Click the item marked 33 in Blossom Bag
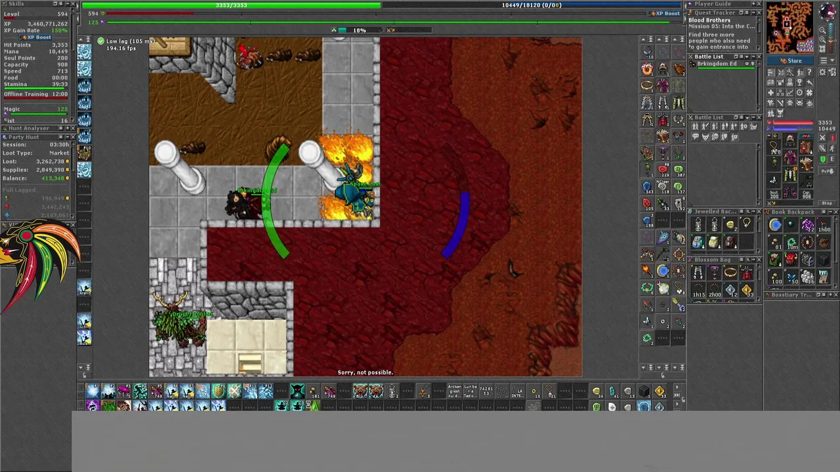 pos(747,291)
